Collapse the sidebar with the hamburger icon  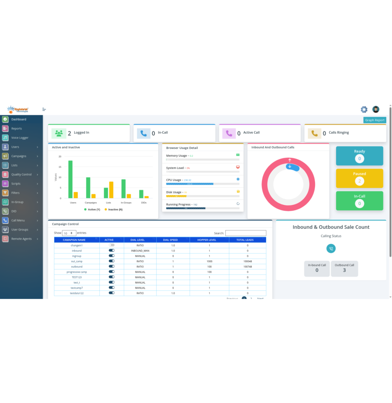(x=44, y=110)
